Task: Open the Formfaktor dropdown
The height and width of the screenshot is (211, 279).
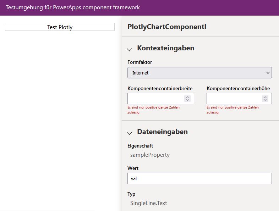Action: coord(199,73)
